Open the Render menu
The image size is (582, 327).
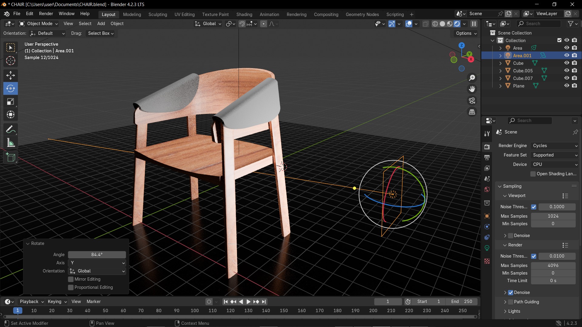pos(46,14)
